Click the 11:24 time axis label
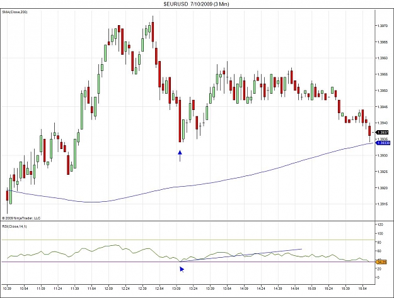 click(x=58, y=289)
